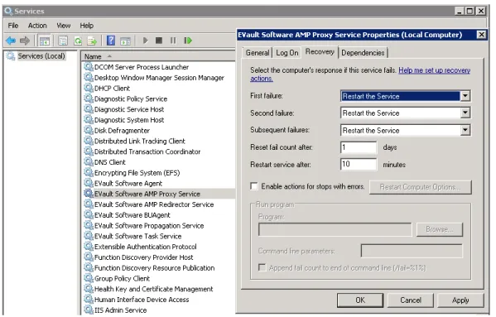Image resolution: width=496 pixels, height=317 pixels.
Task: Click the Browse button
Action: coord(440,229)
